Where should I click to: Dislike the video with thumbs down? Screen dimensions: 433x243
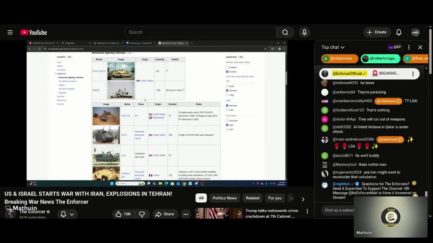coord(142,214)
